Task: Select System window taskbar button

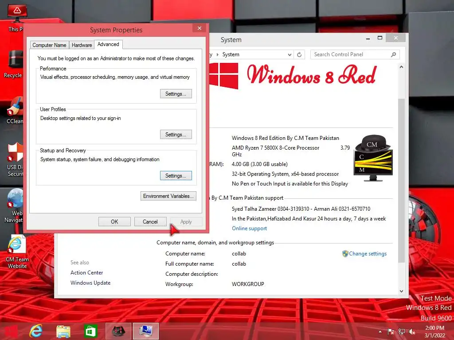Action: point(145,331)
